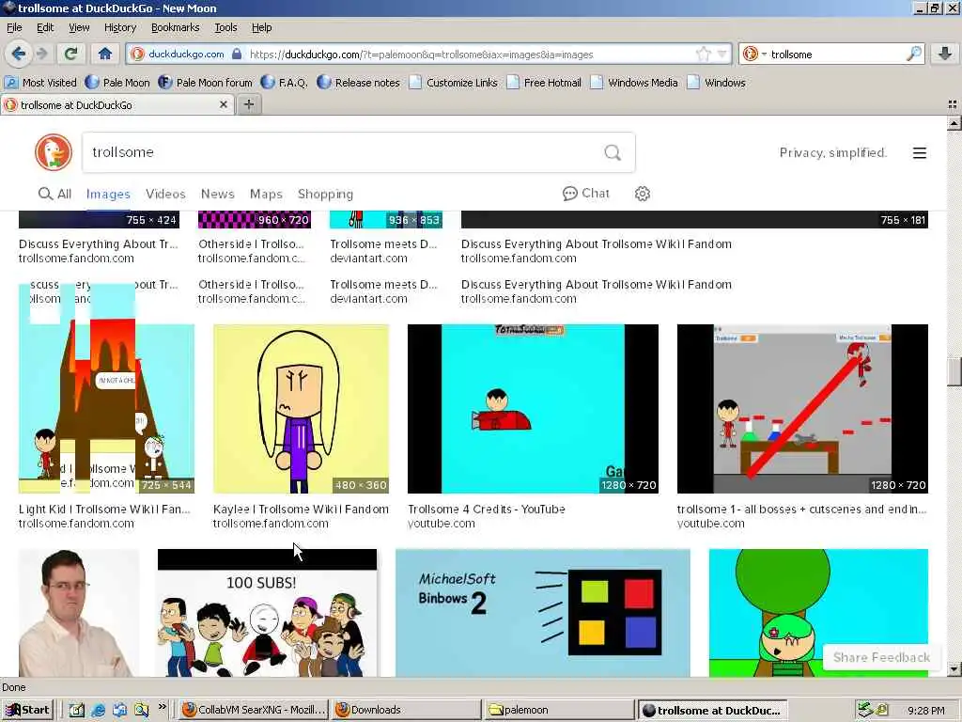This screenshot has height=722, width=962.
Task: Open youtube.com link under Trollsome 4 Credits
Action: pyautogui.click(x=442, y=524)
